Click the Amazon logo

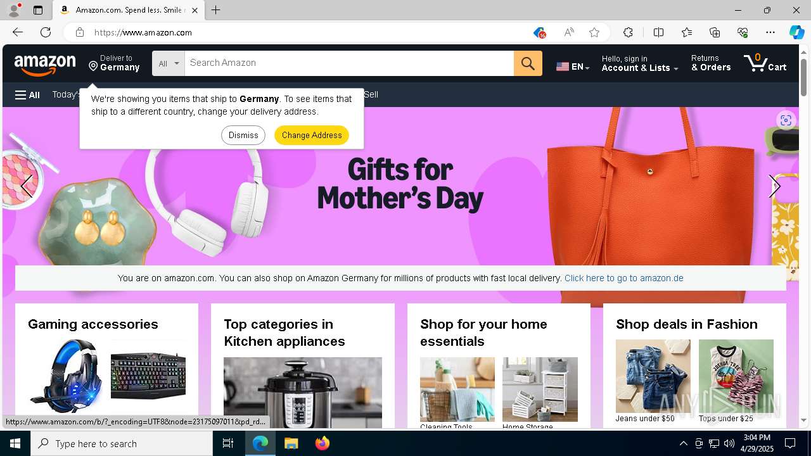click(x=45, y=64)
